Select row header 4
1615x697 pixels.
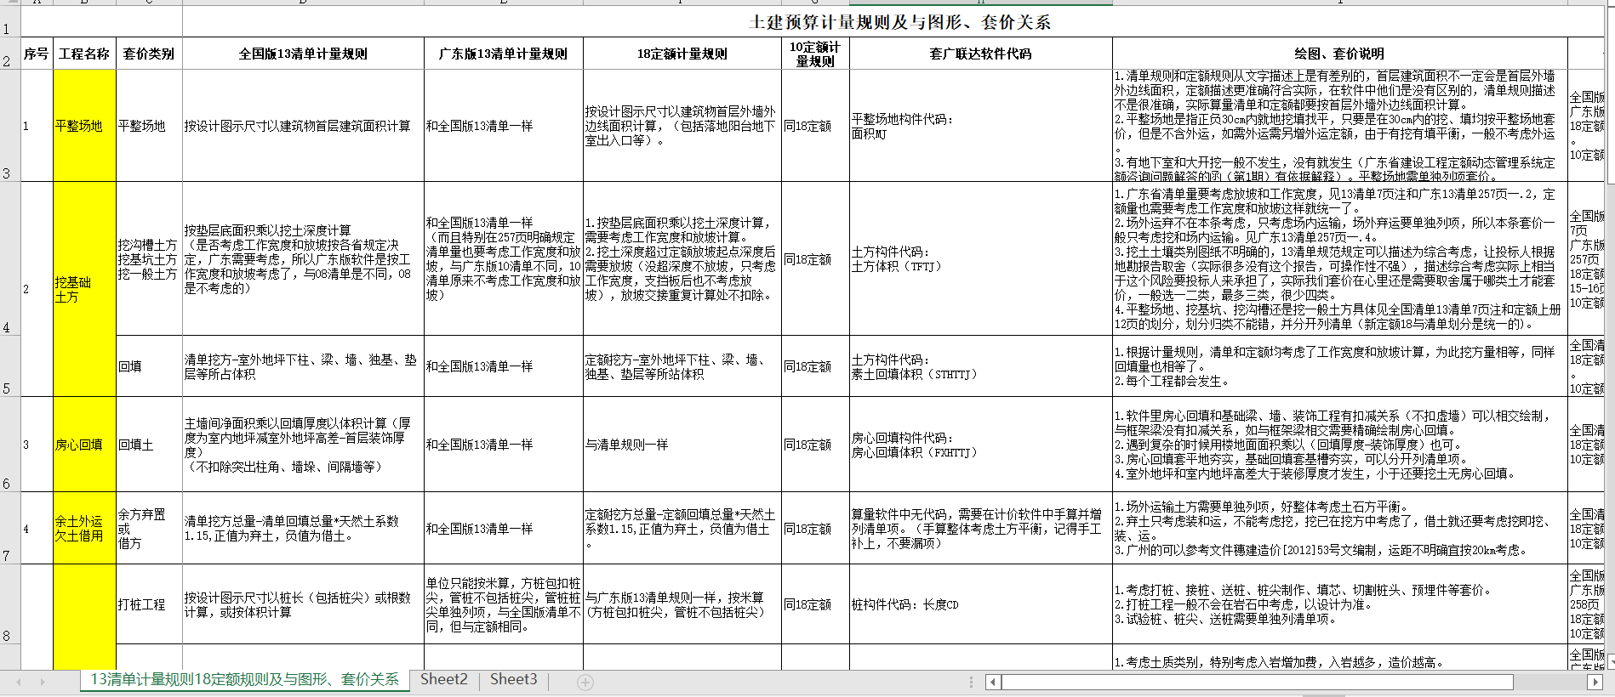click(x=10, y=258)
